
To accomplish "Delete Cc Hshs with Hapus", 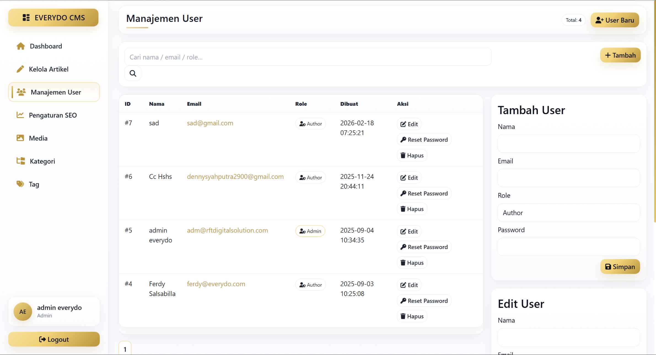I will 412,209.
